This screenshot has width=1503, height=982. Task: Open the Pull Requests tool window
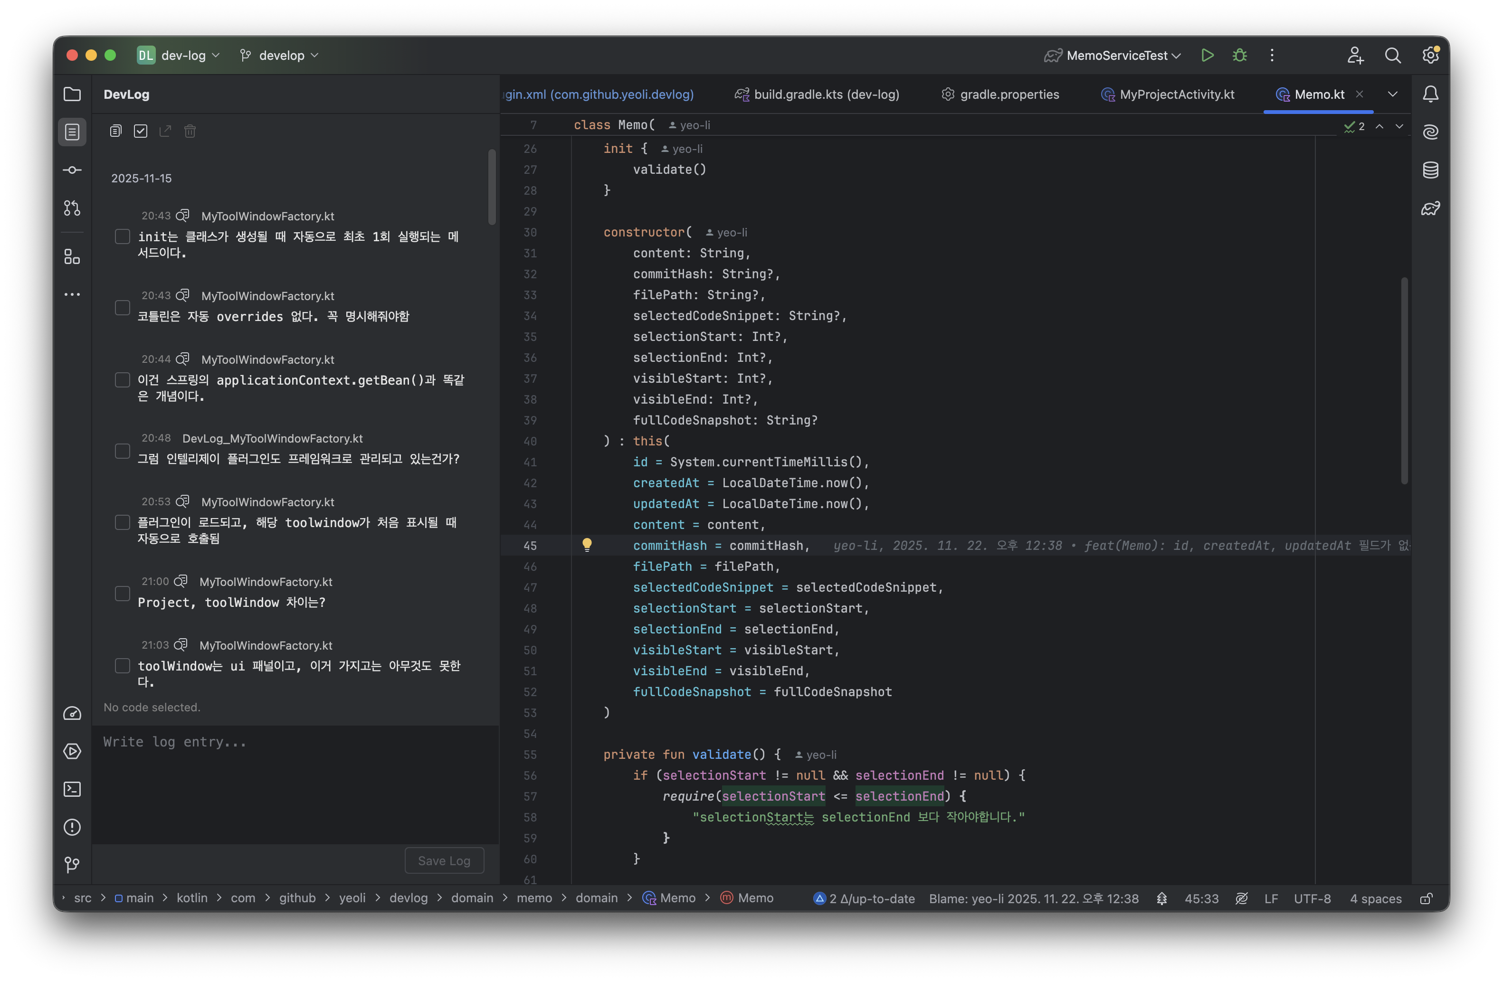[72, 208]
